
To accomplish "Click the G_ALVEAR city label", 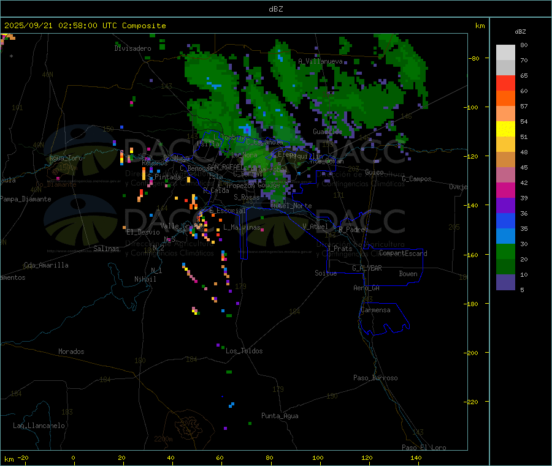I will [367, 268].
